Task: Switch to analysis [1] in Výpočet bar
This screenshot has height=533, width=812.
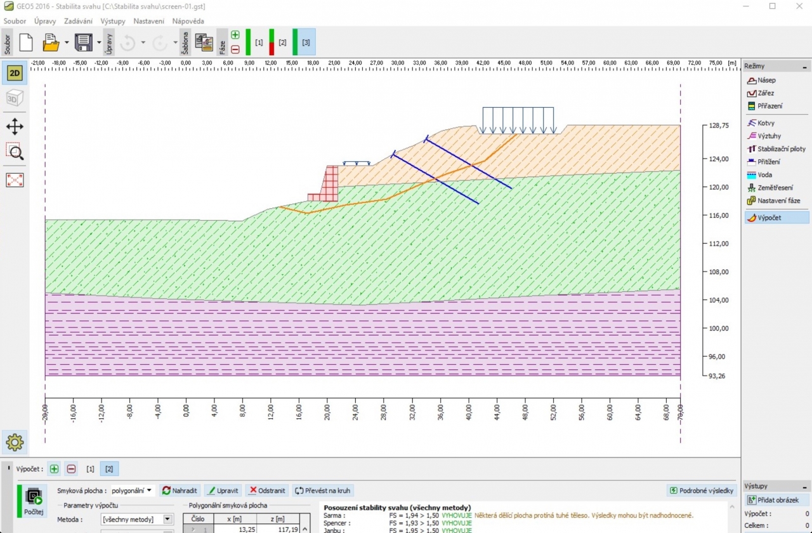Action: (x=90, y=469)
